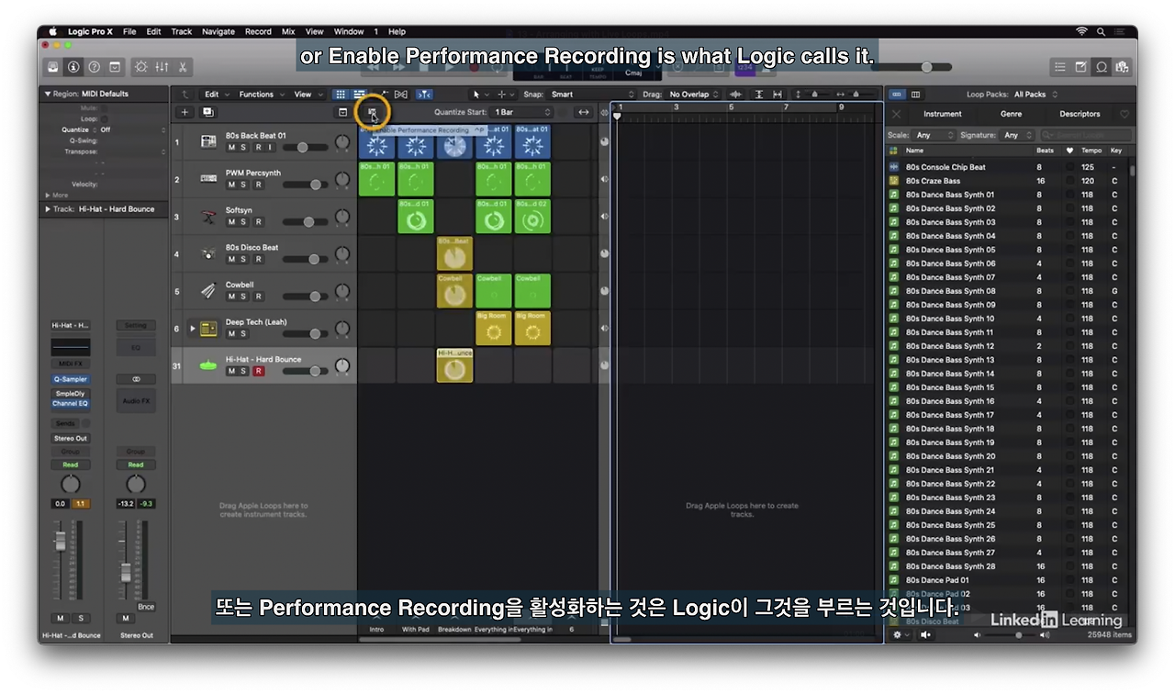This screenshot has height=694, width=1175.
Task: Mute the Deep Tech (Leah) track
Action: (231, 334)
